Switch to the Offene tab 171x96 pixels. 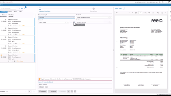pyautogui.click(x=15, y=12)
